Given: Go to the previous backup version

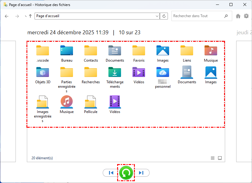Looking at the screenshot, I should [x=111, y=173].
